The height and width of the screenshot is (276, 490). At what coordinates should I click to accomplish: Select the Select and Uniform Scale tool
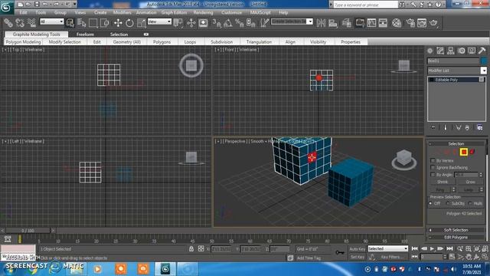(141, 23)
